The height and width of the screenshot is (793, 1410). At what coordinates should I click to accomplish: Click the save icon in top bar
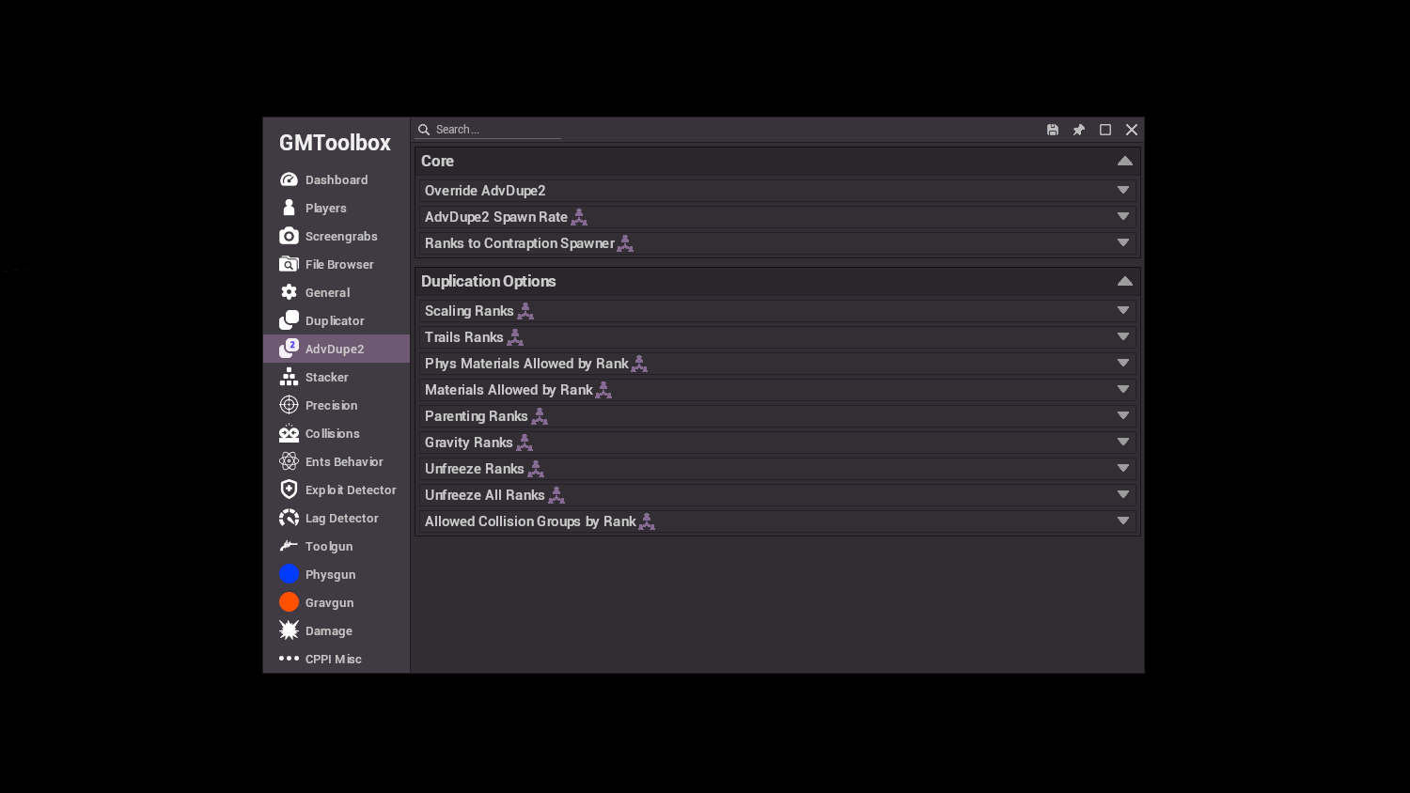(x=1053, y=130)
